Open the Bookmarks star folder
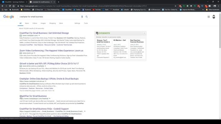This screenshot has height=124, width=221. (x=14, y=10)
